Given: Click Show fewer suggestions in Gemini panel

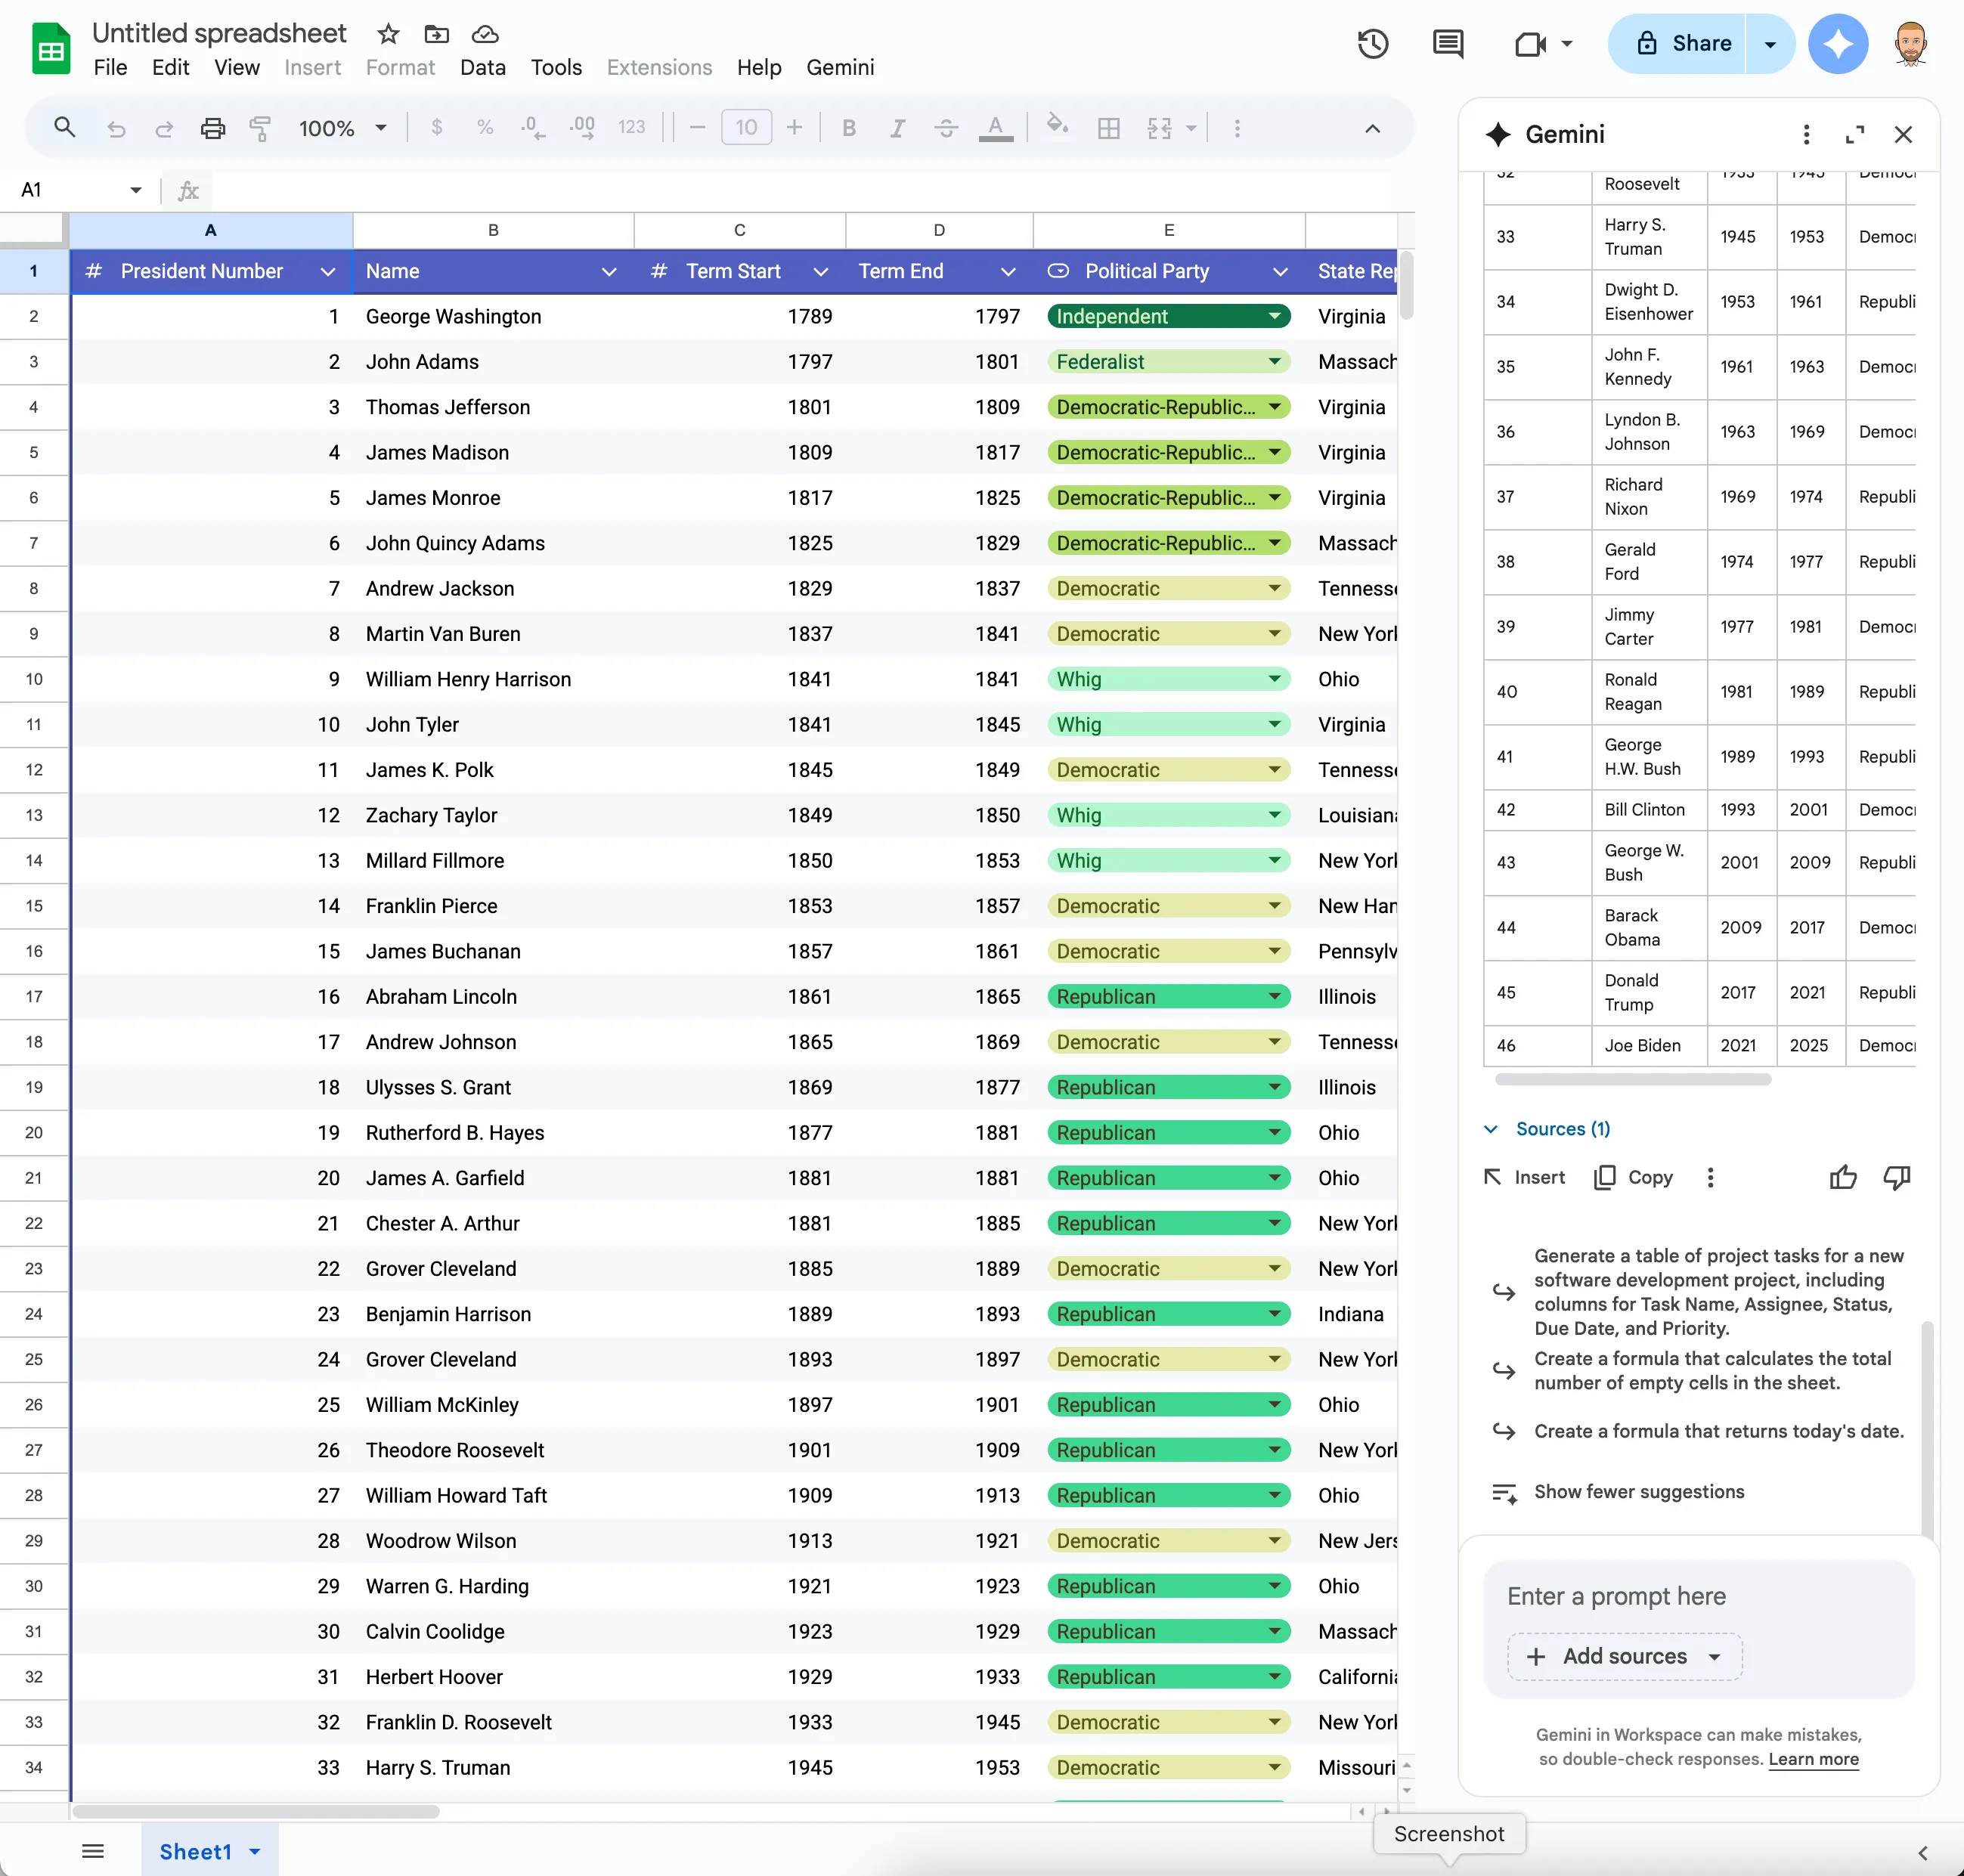Looking at the screenshot, I should (x=1638, y=1492).
